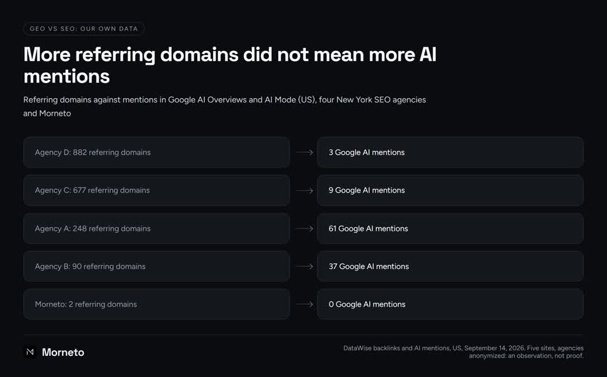Select 'Morneto: 2 referring domains' card

pyautogui.click(x=157, y=304)
